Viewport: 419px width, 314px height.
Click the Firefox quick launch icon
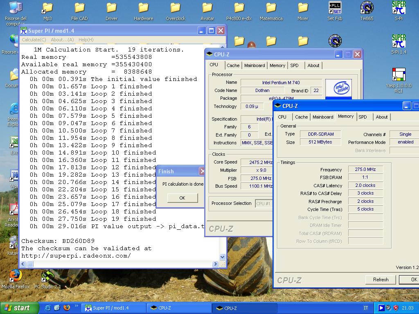(x=67, y=307)
